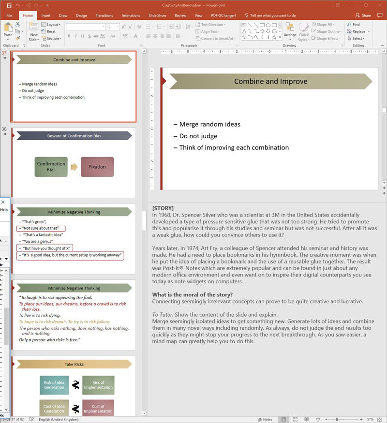Screen dimensions: 387x423
Task: Start Slide Show from status bar icon
Action: pos(318,419)
